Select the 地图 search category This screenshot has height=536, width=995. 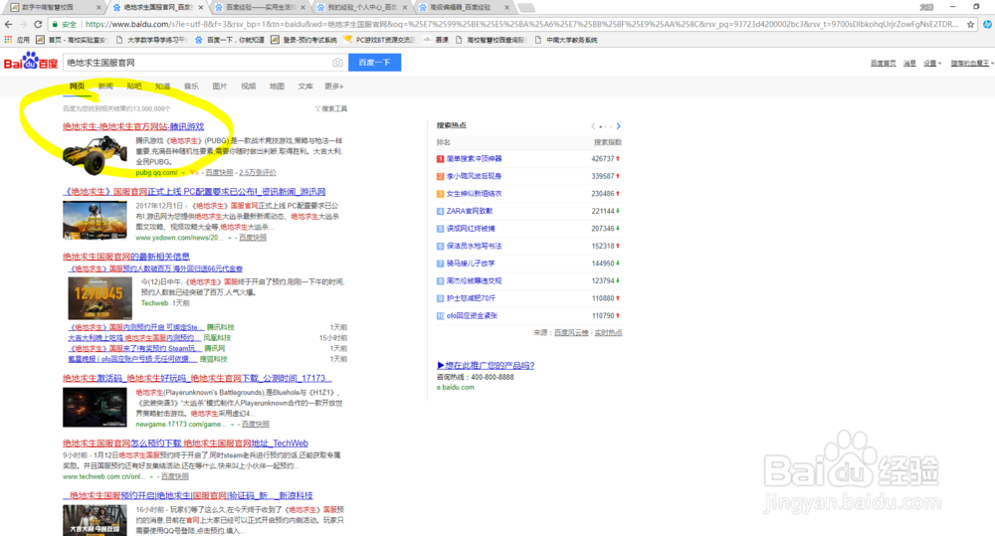(x=277, y=87)
